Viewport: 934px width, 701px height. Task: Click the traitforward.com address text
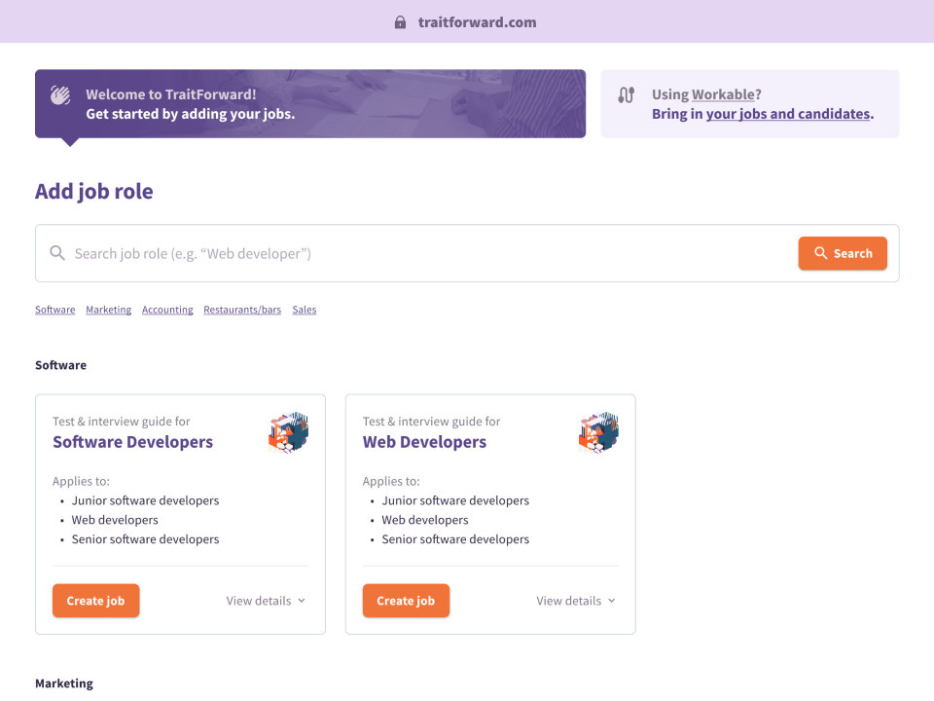pyautogui.click(x=477, y=22)
